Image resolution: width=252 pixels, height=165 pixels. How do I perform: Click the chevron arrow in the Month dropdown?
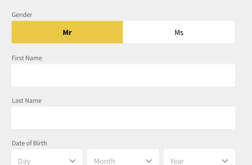click(148, 161)
